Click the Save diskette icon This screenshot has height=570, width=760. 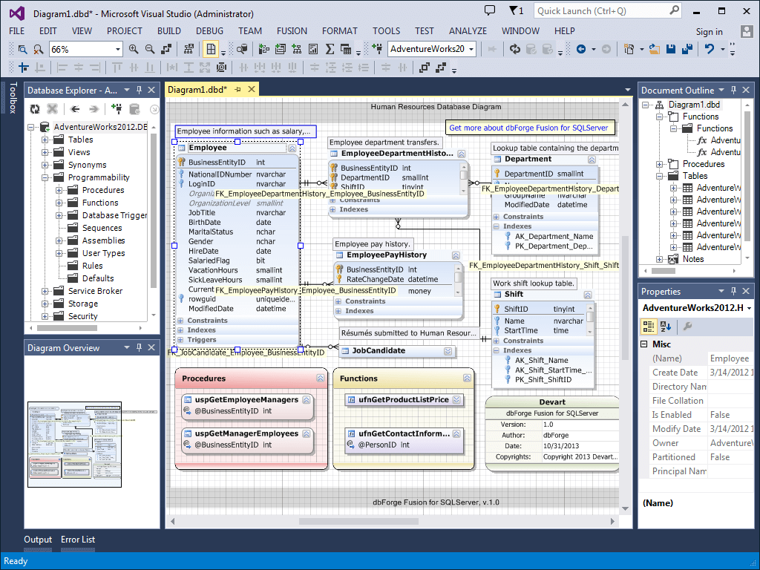671,49
